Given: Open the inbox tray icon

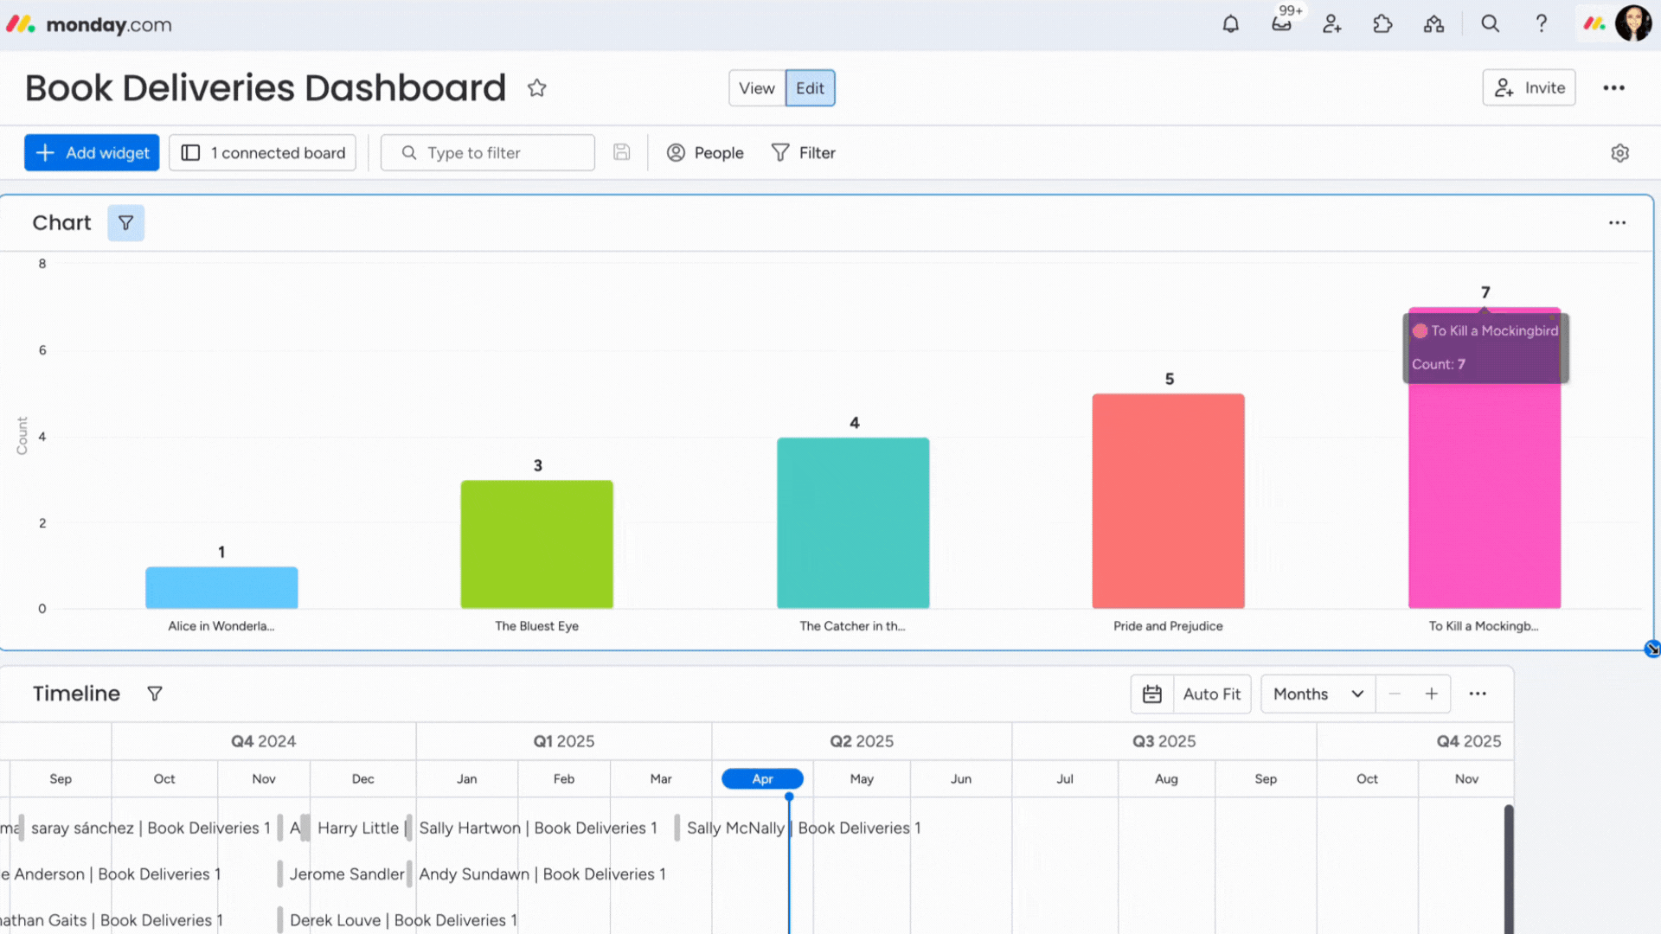Looking at the screenshot, I should [1281, 24].
